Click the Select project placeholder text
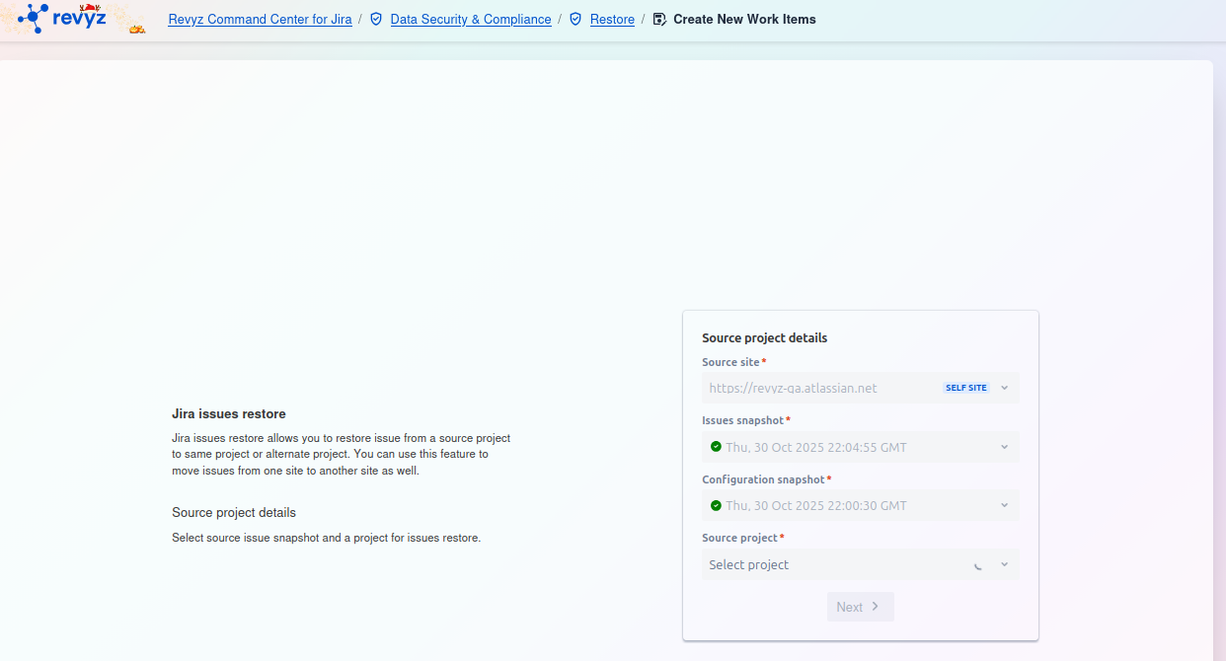This screenshot has width=1226, height=661. click(749, 564)
